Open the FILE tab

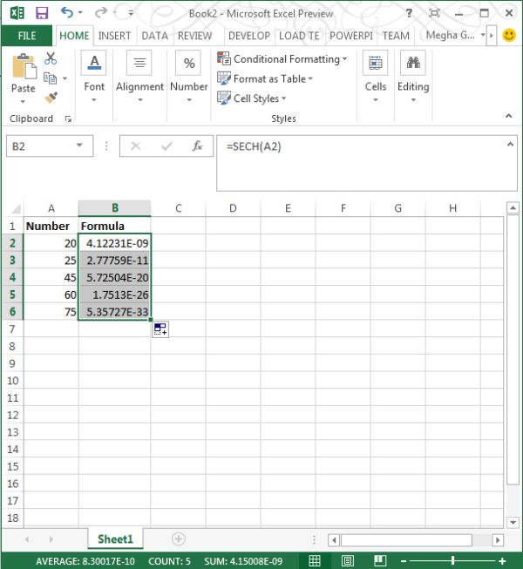click(x=27, y=36)
